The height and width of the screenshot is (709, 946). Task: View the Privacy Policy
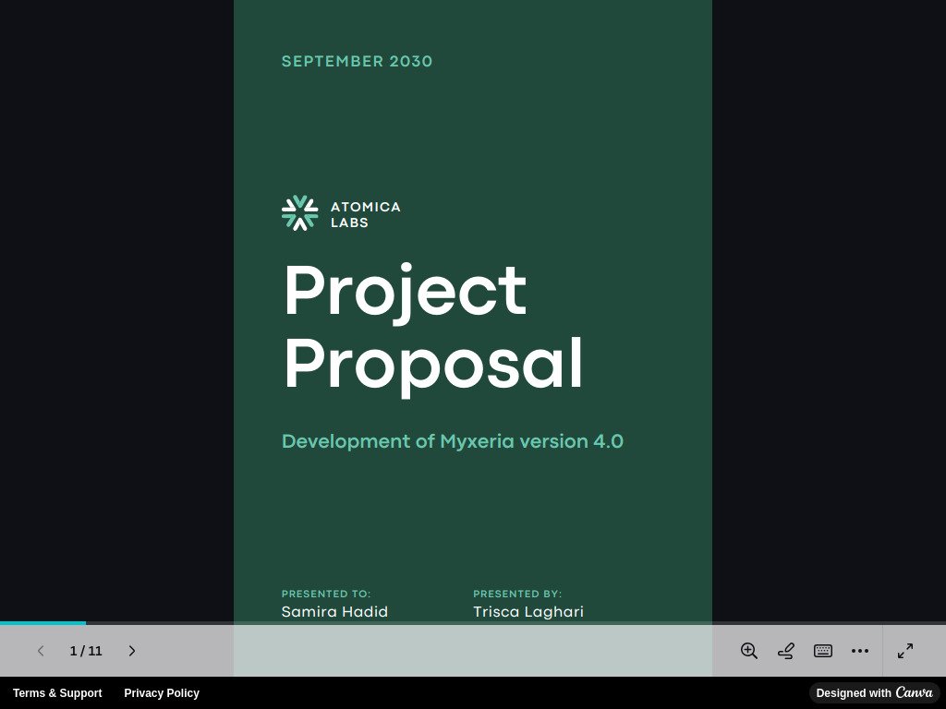click(x=162, y=692)
